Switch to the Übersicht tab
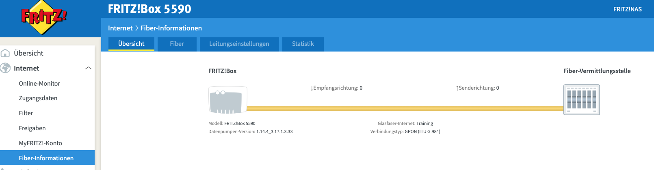This screenshot has width=654, height=170. [131, 44]
